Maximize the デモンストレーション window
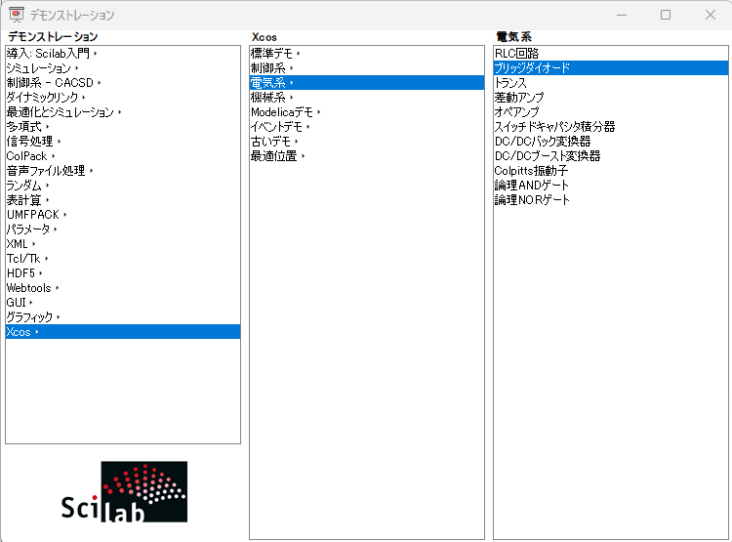The height and width of the screenshot is (542, 732). click(666, 15)
